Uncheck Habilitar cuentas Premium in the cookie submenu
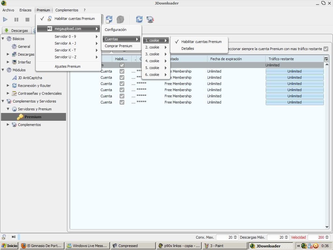Screen dimensions: 333x250 coord(199,42)
